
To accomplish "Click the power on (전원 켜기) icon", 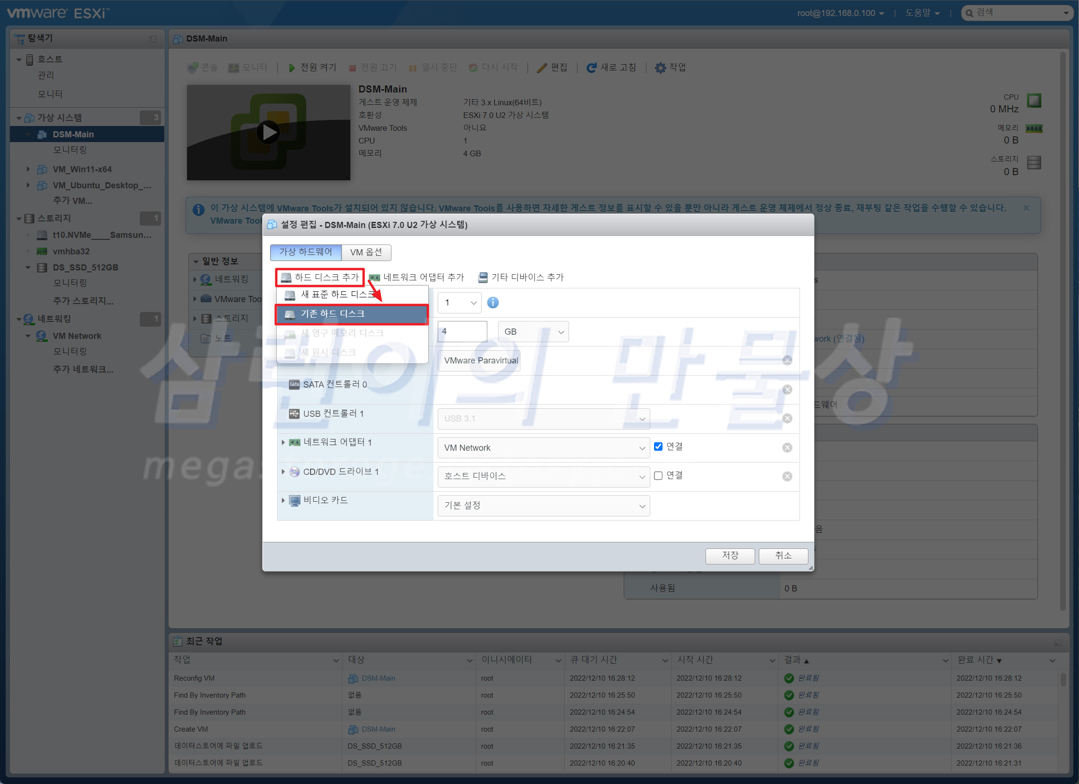I will click(x=292, y=67).
